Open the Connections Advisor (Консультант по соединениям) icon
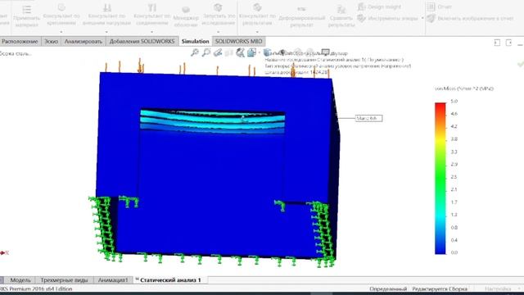 coord(152,8)
